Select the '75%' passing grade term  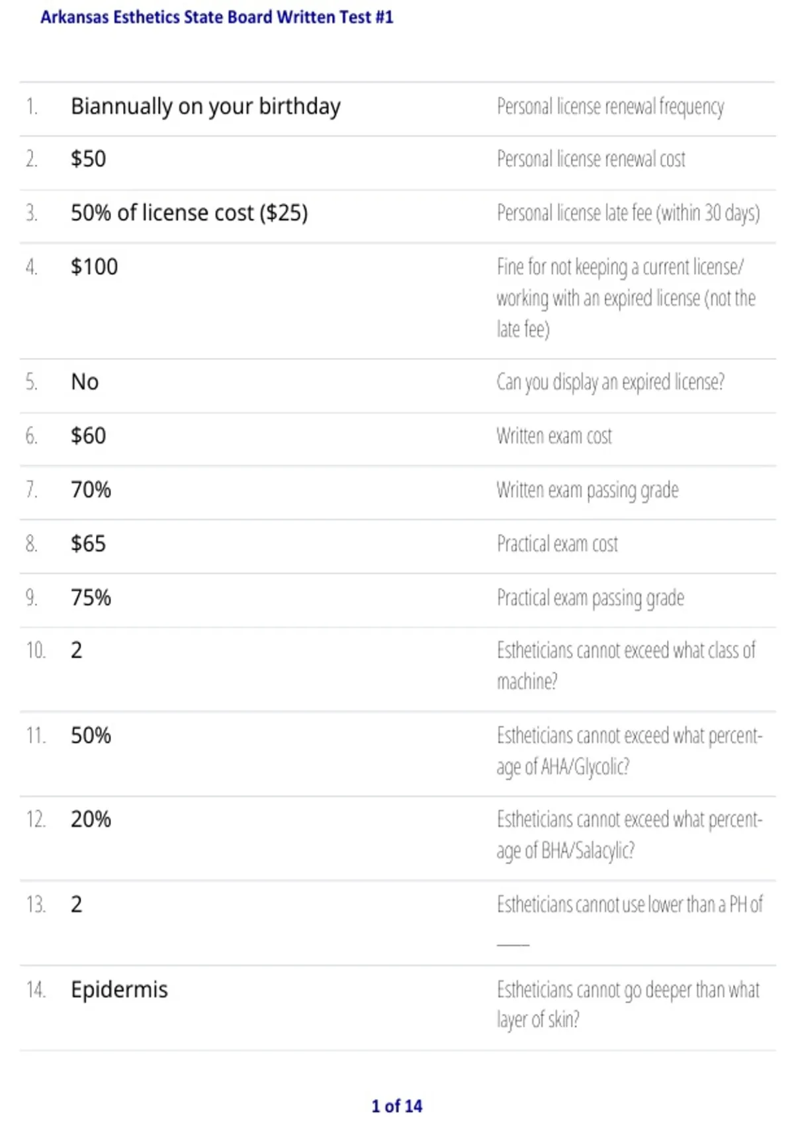tap(91, 598)
